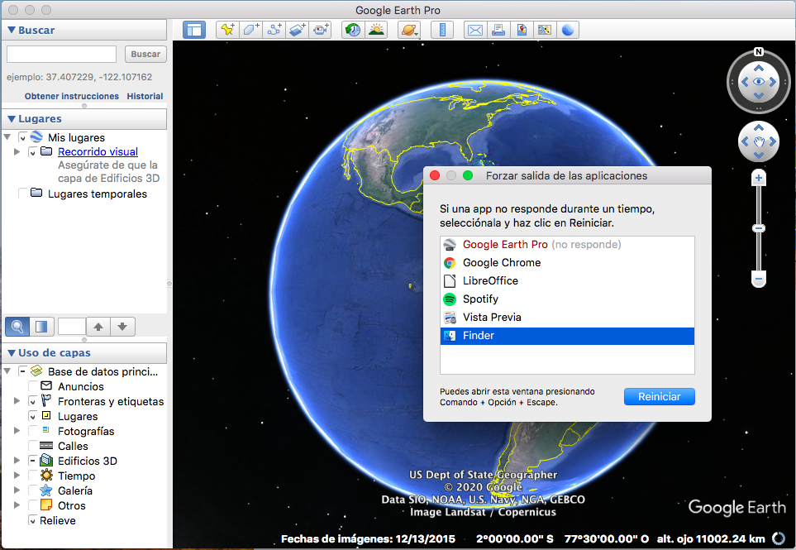Click the opacity field in Lugares panel

pyautogui.click(x=72, y=327)
